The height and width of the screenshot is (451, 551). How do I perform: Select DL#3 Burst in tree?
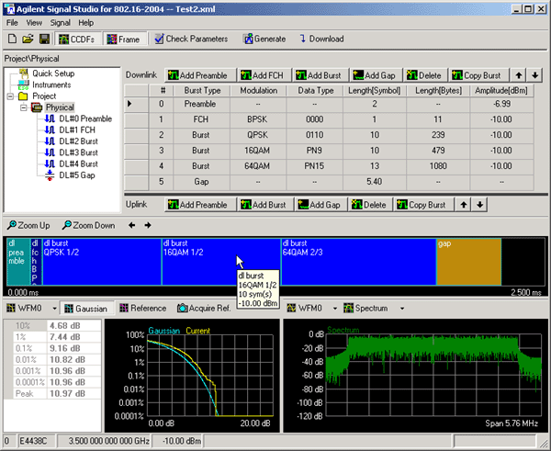[78, 152]
